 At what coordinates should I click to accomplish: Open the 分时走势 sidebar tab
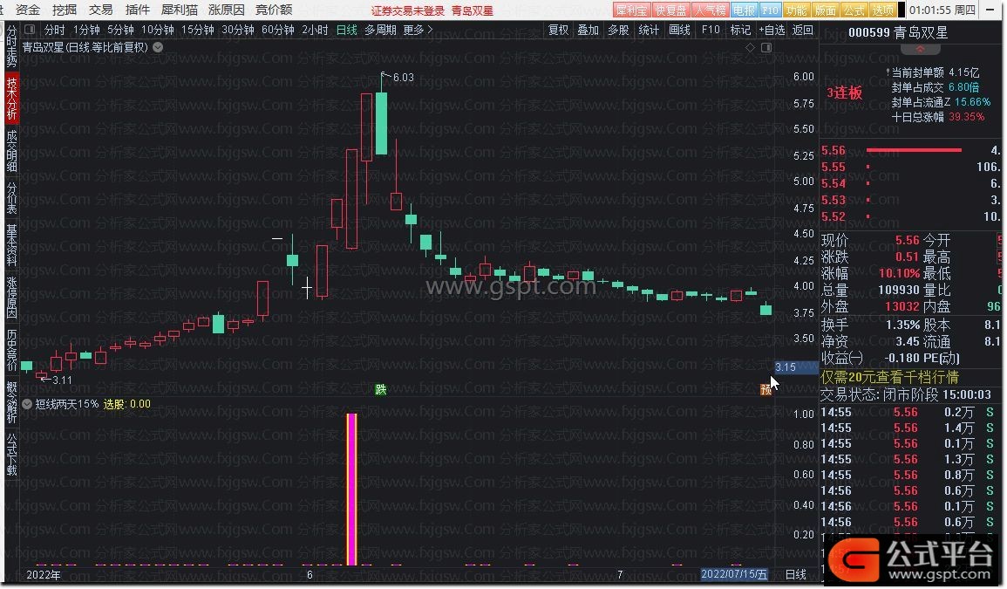[x=11, y=46]
